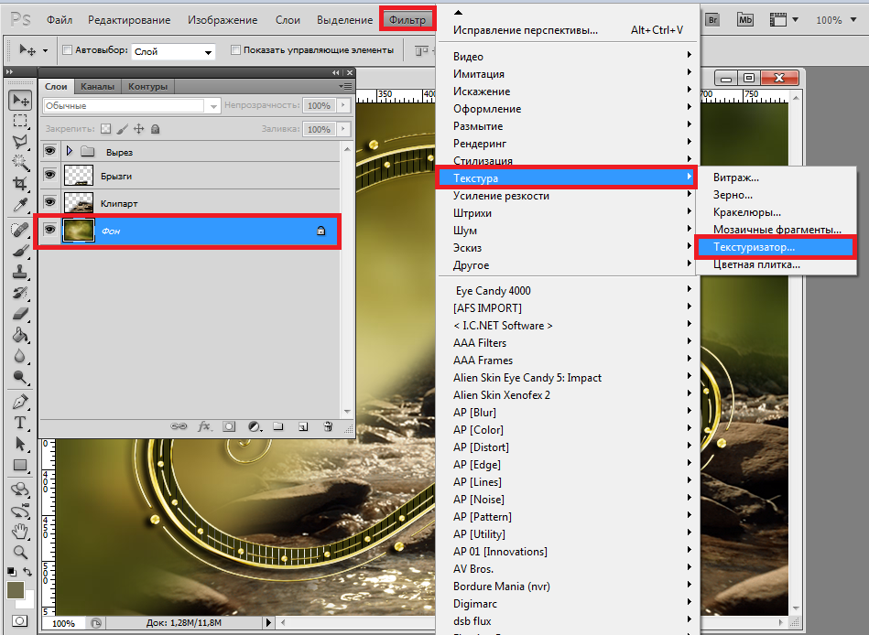Activate the Zoom magnifier tool

pos(19,552)
